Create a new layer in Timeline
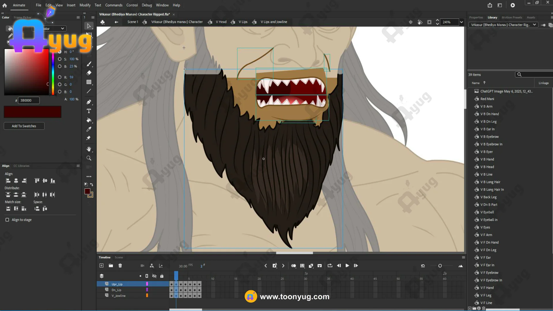This screenshot has width=553, height=311. 101,266
